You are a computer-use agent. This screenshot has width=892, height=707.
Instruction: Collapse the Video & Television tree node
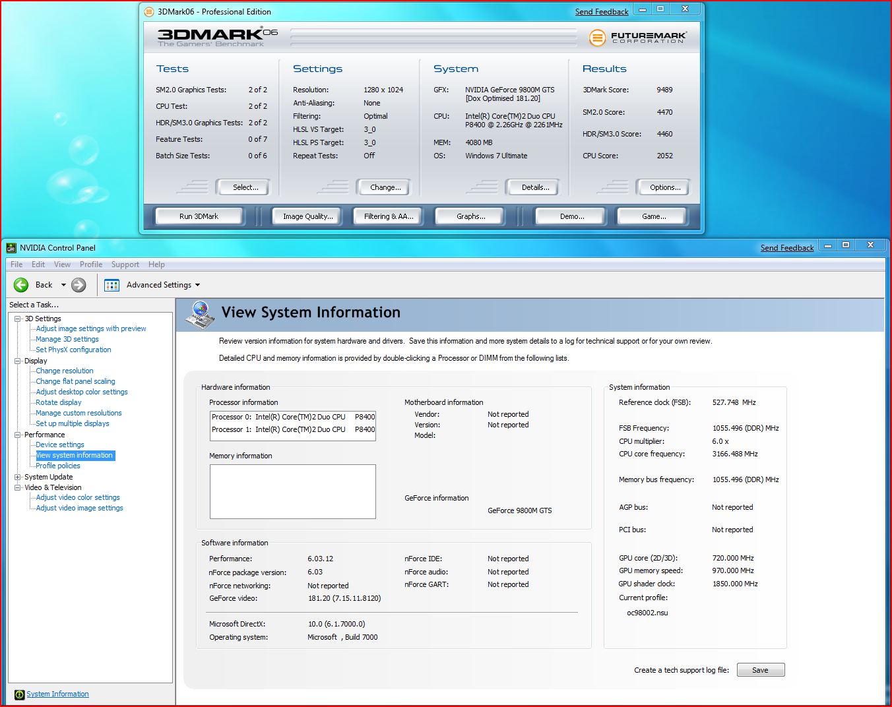point(18,487)
